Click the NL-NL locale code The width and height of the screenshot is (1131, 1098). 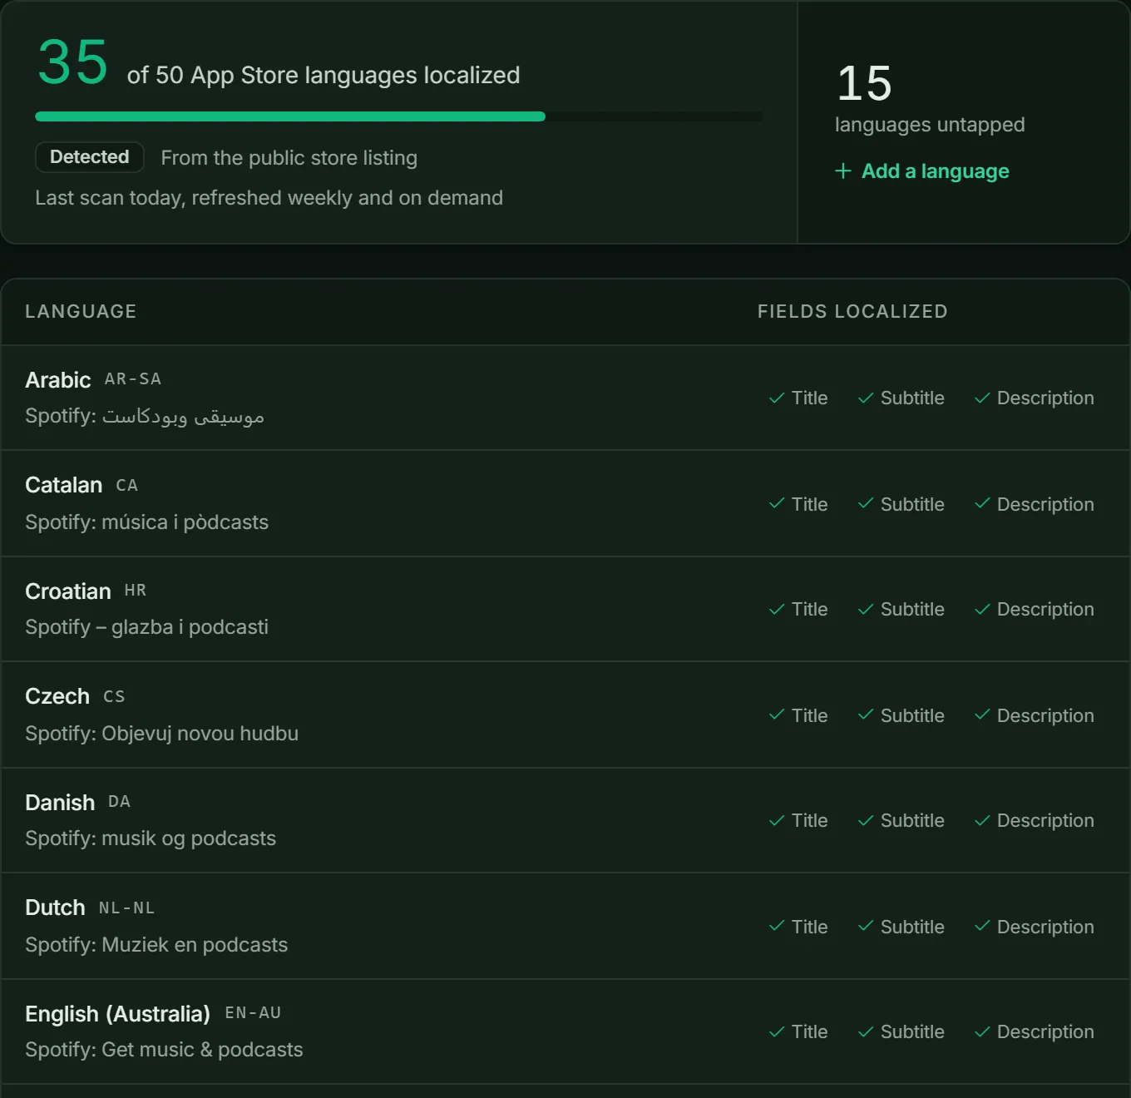pos(126,908)
